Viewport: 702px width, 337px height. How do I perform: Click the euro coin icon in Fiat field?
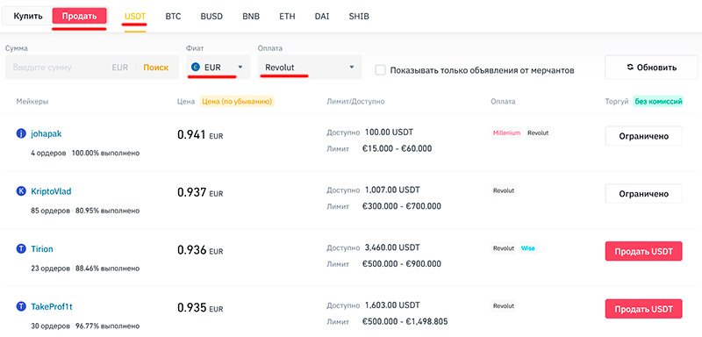pos(195,67)
